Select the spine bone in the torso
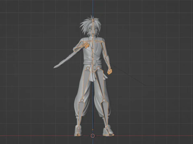The image size is (193, 144). (x=92, y=53)
